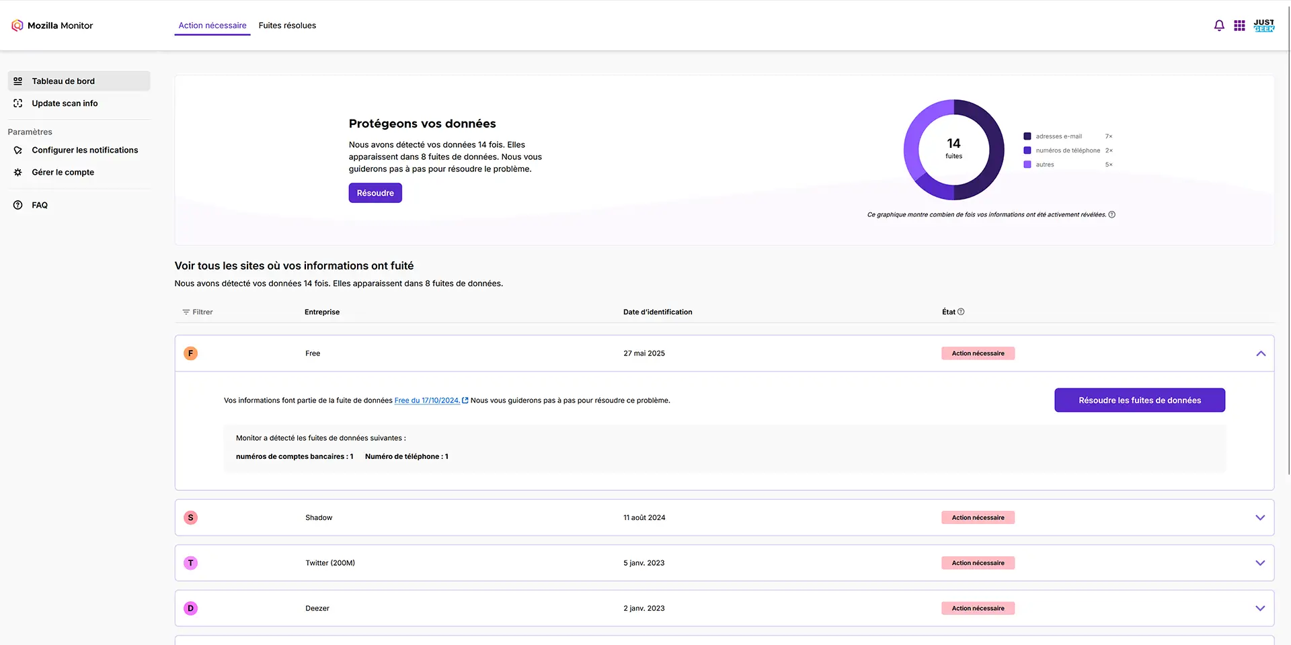Click Action nécessaire badge on Twitter row
The image size is (1291, 645).
click(x=978, y=563)
